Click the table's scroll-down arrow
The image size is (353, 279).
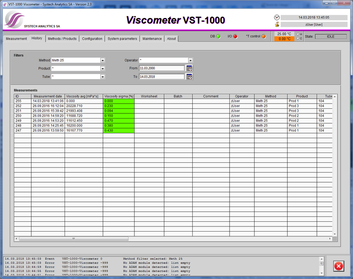[x=334, y=234]
